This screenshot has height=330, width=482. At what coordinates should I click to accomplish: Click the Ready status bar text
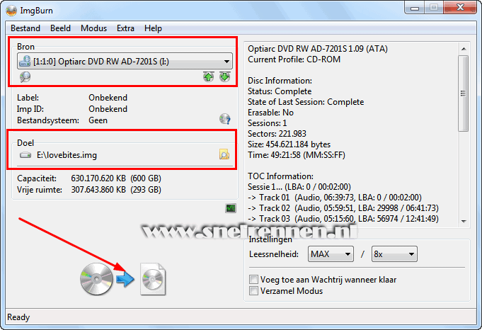[x=18, y=317]
